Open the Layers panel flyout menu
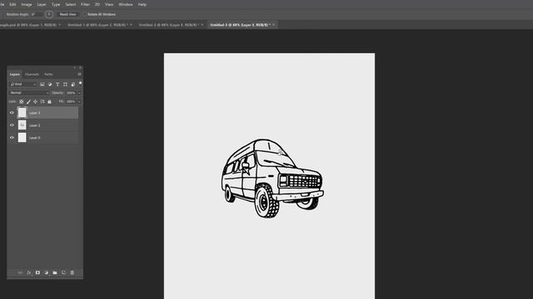The image size is (533, 299). click(x=80, y=74)
